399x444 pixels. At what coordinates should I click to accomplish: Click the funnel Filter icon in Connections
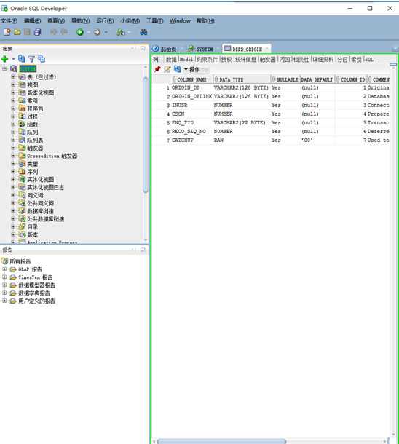31,59
